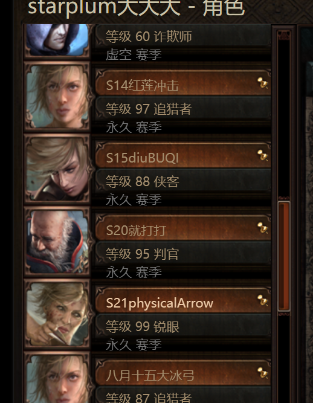Click the scrollbar thumb in character list
Viewport: 313px width, 403px height.
coord(284,256)
